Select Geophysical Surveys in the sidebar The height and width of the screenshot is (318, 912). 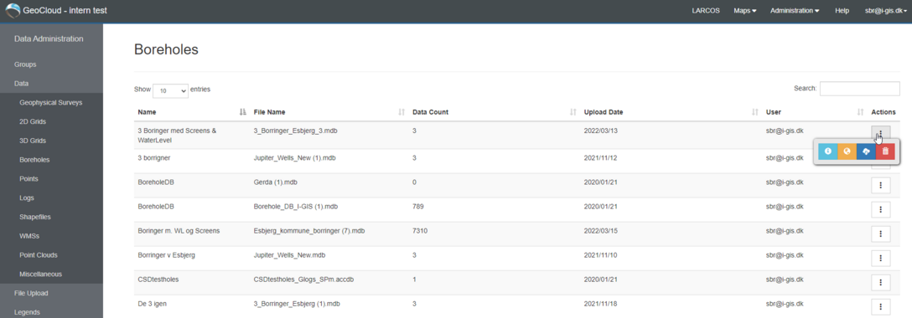click(x=51, y=103)
